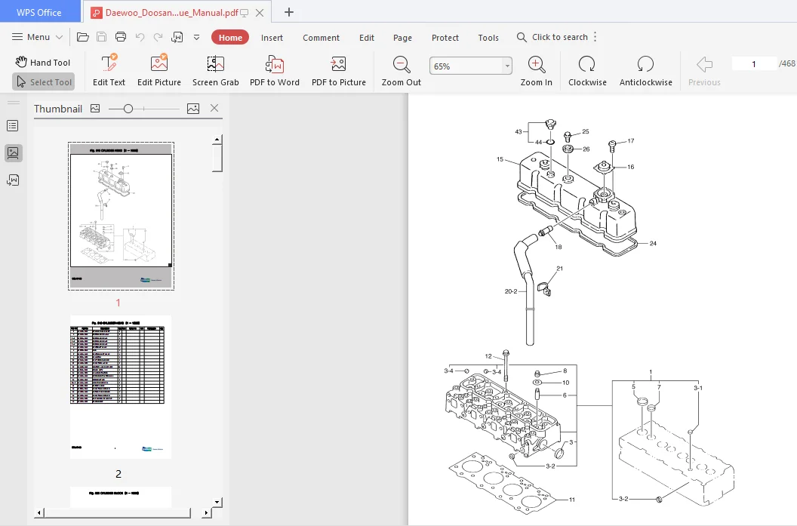Click the thumbnail horizontal scroll left arrow
The height and width of the screenshot is (526, 797).
click(40, 512)
